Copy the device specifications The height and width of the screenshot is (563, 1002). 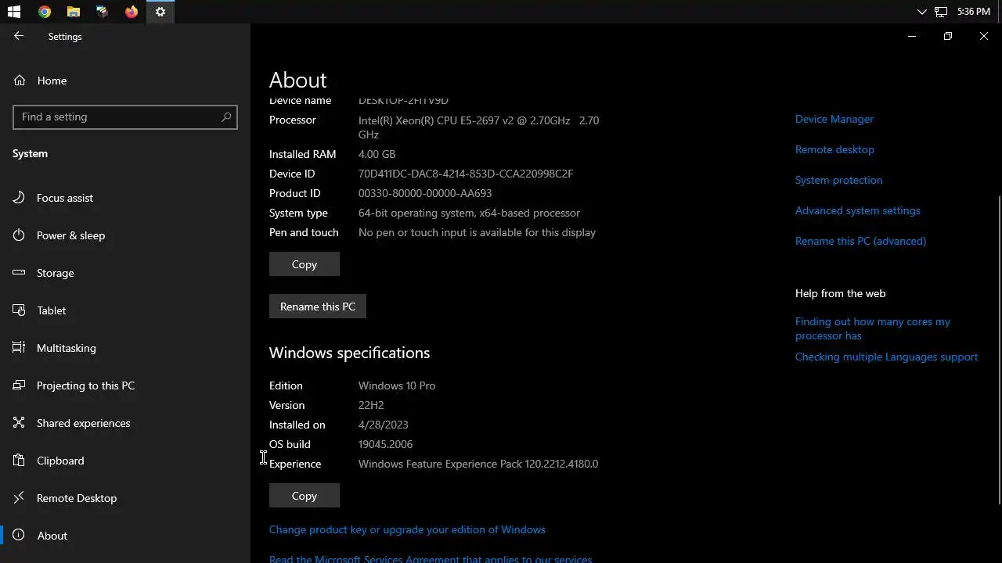click(x=305, y=264)
